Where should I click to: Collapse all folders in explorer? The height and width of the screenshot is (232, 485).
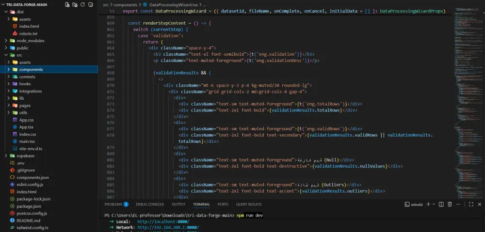90,5
